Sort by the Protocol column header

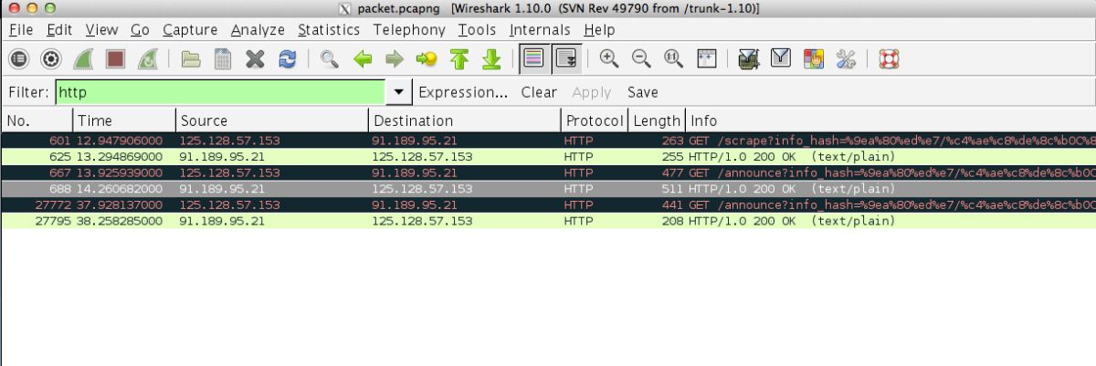tap(594, 120)
